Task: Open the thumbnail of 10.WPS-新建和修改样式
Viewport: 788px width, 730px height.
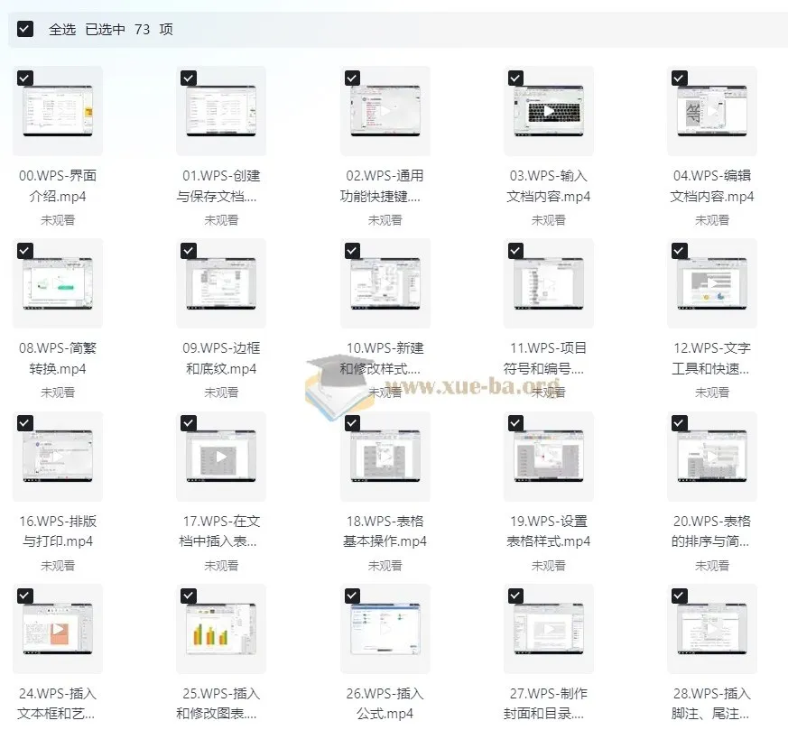Action: point(385,282)
